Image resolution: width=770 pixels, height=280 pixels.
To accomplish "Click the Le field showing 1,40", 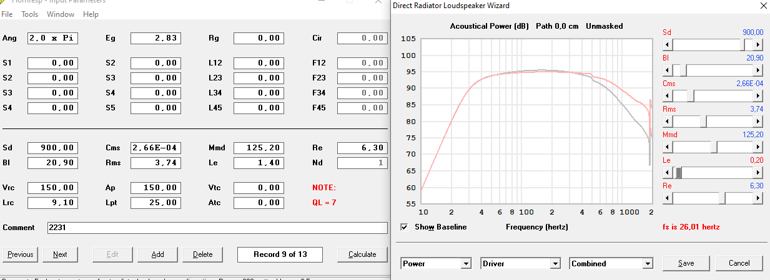I will tap(259, 163).
